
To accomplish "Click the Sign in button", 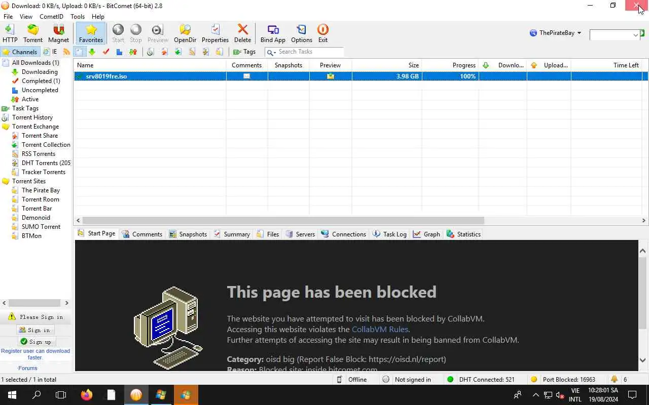I will tap(34, 330).
